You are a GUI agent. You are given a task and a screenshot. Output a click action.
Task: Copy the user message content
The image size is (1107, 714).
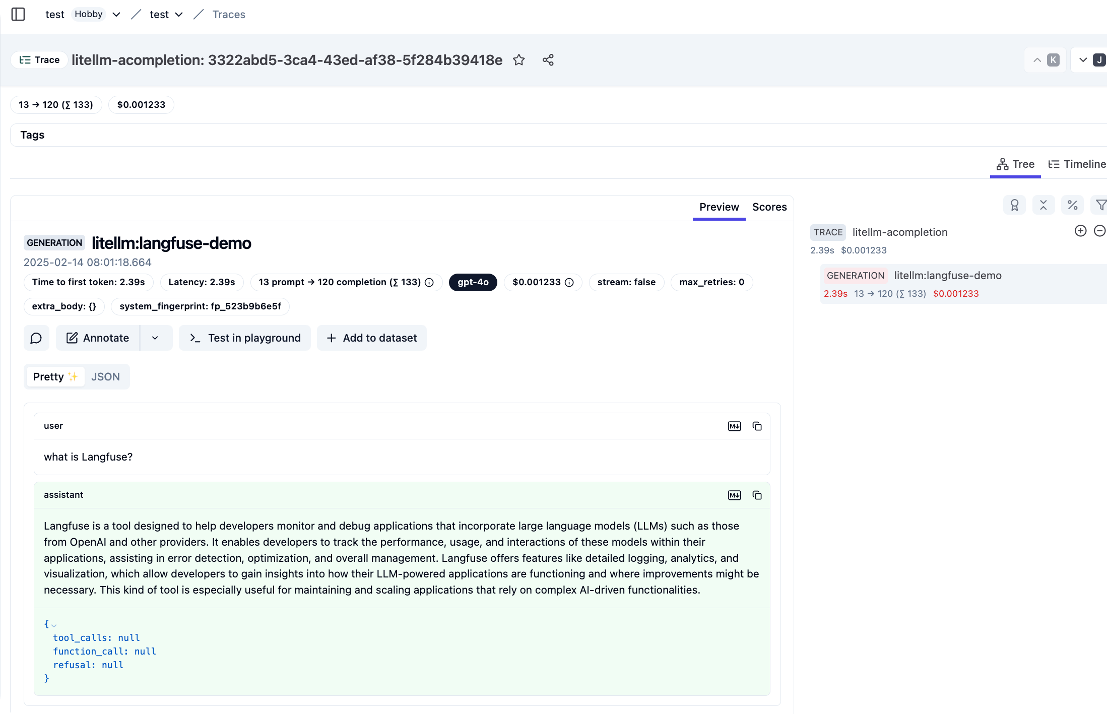756,426
